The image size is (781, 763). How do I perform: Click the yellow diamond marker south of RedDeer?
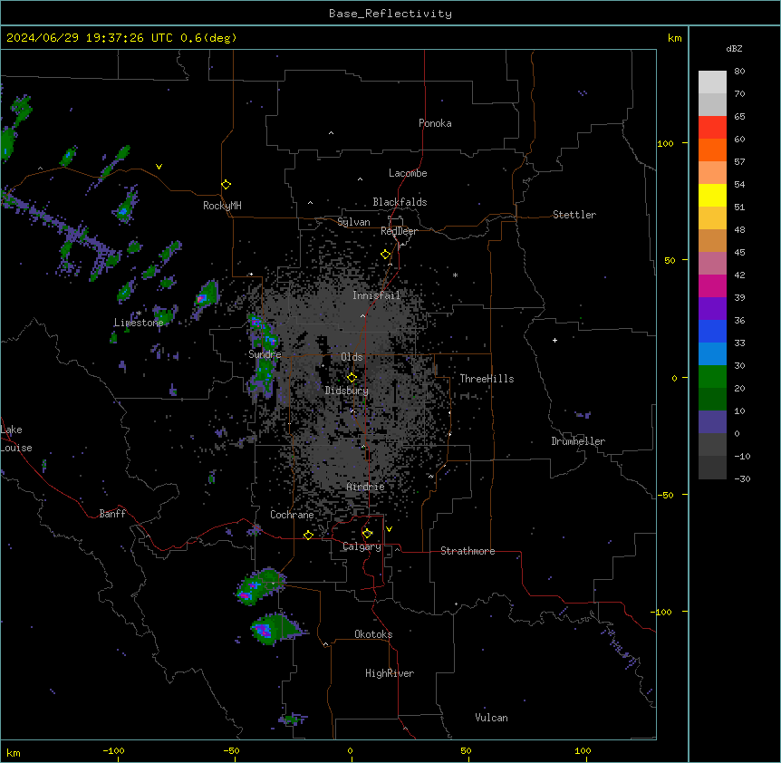click(386, 255)
